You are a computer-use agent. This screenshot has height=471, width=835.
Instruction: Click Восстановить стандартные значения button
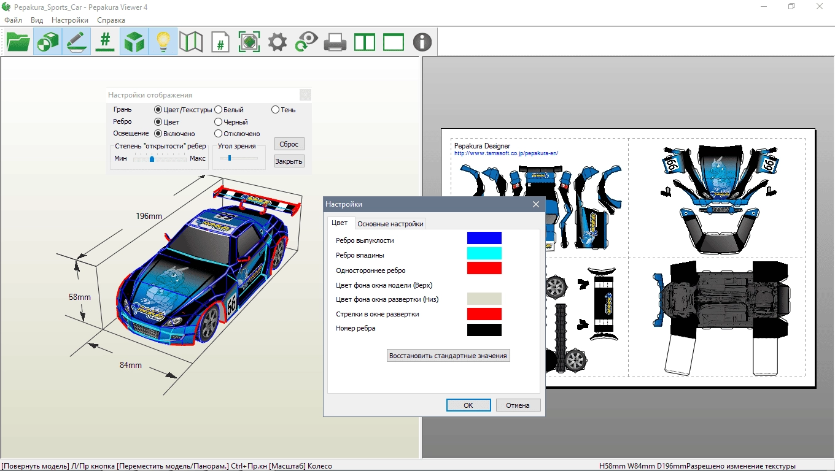click(448, 356)
